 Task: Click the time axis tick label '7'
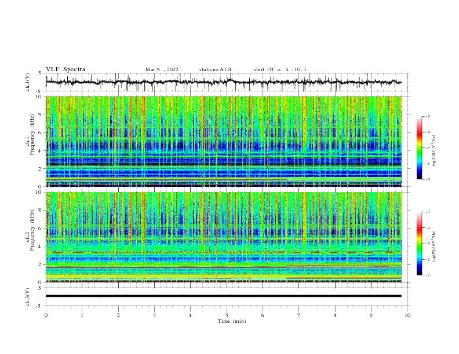pos(299,315)
